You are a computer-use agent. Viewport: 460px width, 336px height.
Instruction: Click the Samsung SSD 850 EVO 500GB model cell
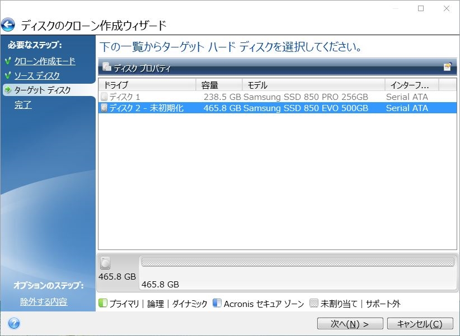point(306,108)
